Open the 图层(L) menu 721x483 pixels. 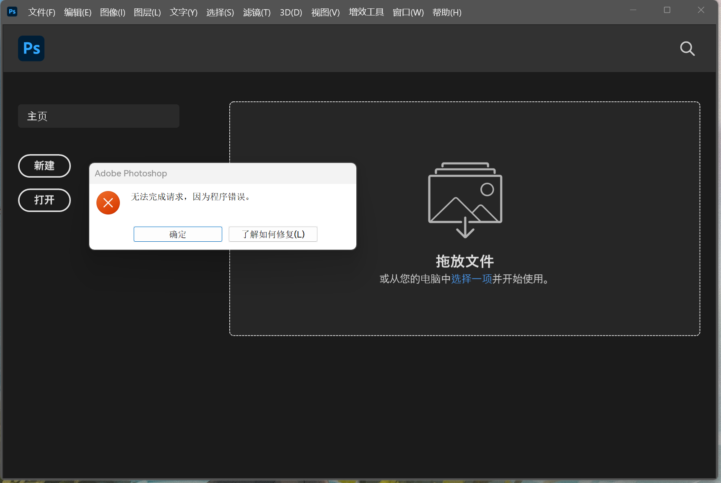click(147, 13)
